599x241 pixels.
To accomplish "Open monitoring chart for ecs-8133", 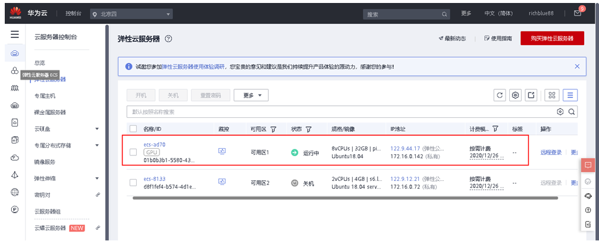I will click(x=222, y=181).
